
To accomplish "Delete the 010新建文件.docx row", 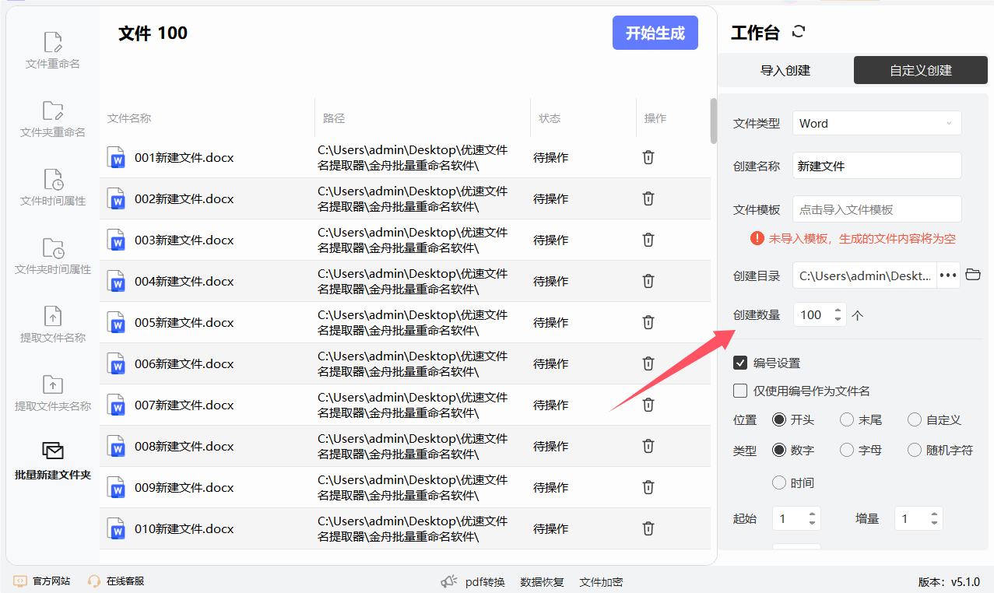I will point(648,528).
